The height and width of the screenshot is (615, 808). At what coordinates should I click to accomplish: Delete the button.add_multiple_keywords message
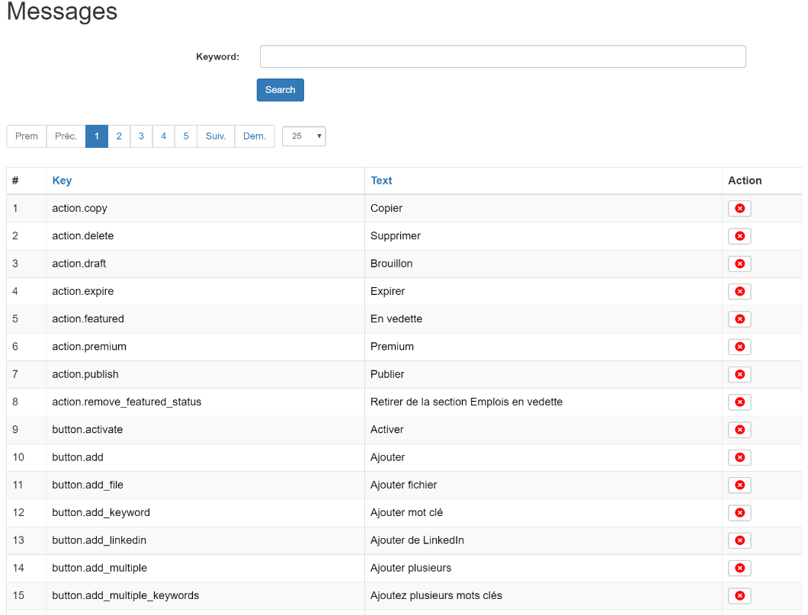pyautogui.click(x=739, y=595)
